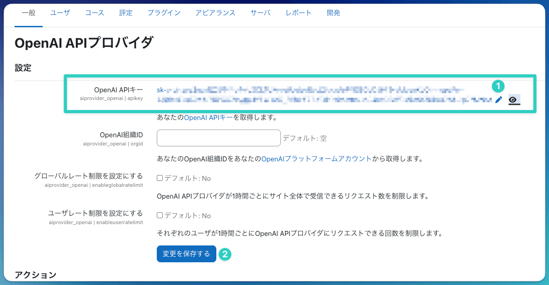Screen dimensions: 549x285
Task: Open the サーバ tab
Action: [x=260, y=13]
